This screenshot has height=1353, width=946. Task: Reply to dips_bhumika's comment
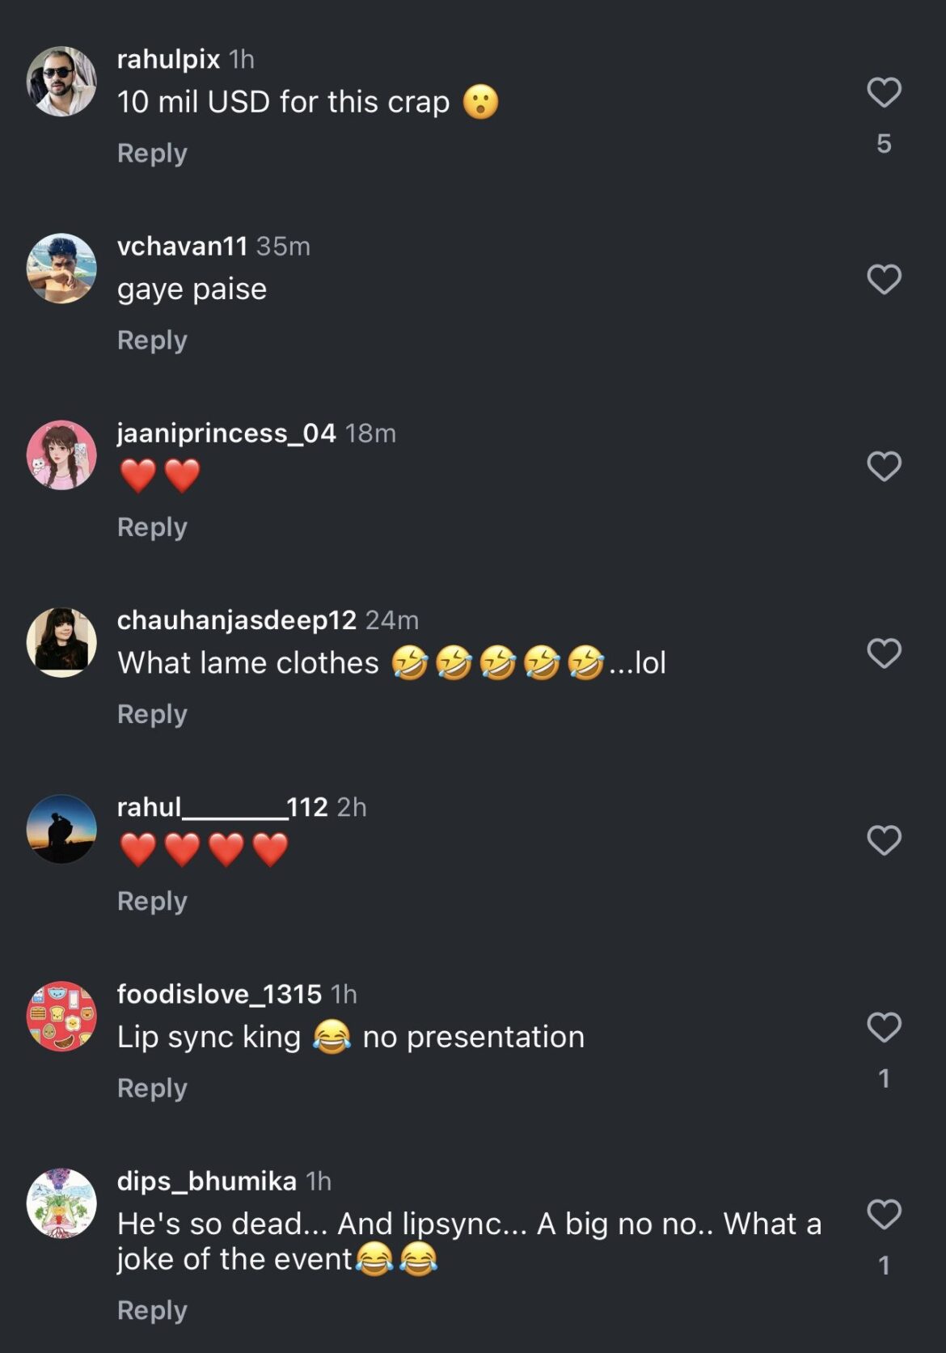point(152,1309)
